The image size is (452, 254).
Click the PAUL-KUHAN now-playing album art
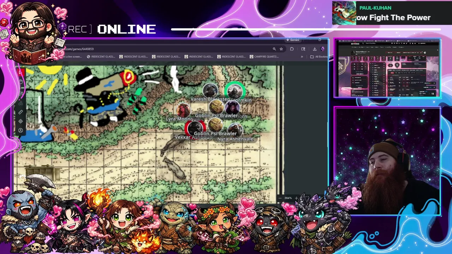click(x=344, y=13)
